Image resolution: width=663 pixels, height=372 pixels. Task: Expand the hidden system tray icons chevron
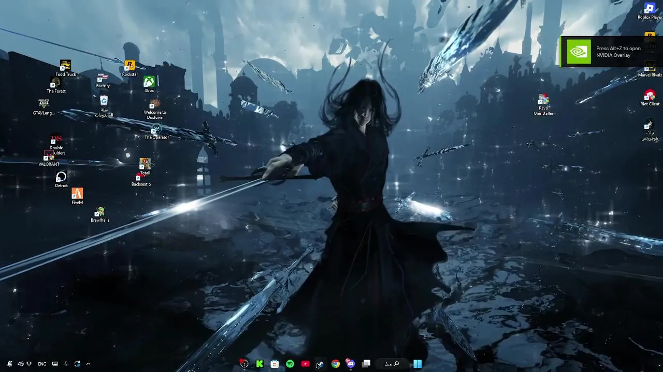[x=88, y=364]
